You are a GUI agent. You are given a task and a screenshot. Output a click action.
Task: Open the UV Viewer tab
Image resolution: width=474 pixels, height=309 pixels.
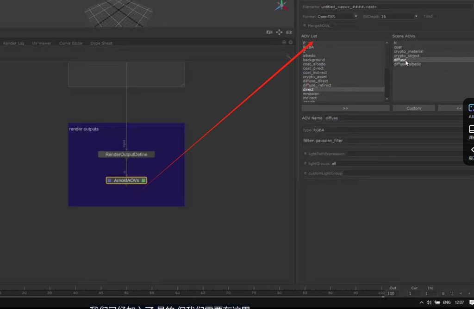42,43
